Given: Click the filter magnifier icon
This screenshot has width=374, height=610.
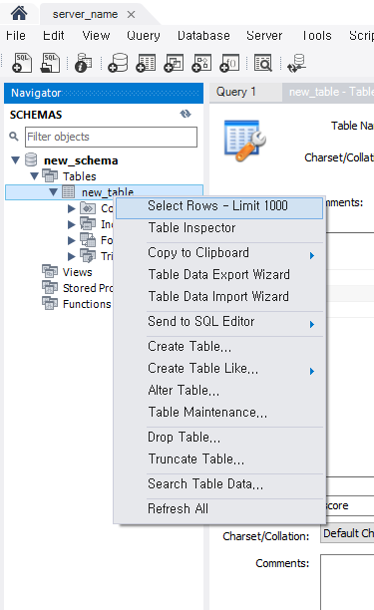Looking at the screenshot, I should point(14,137).
